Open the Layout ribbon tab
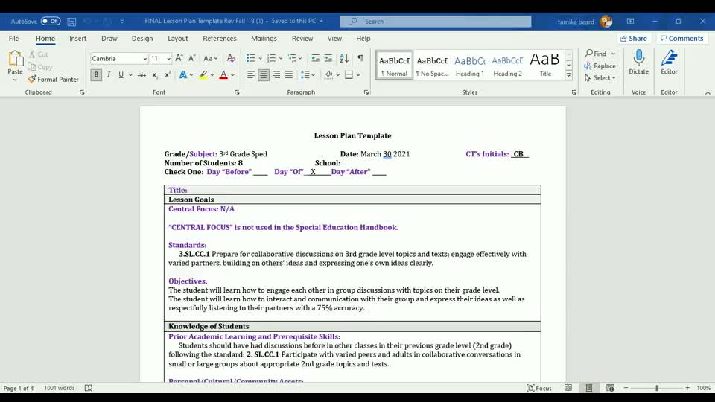The image size is (715, 402). click(177, 39)
